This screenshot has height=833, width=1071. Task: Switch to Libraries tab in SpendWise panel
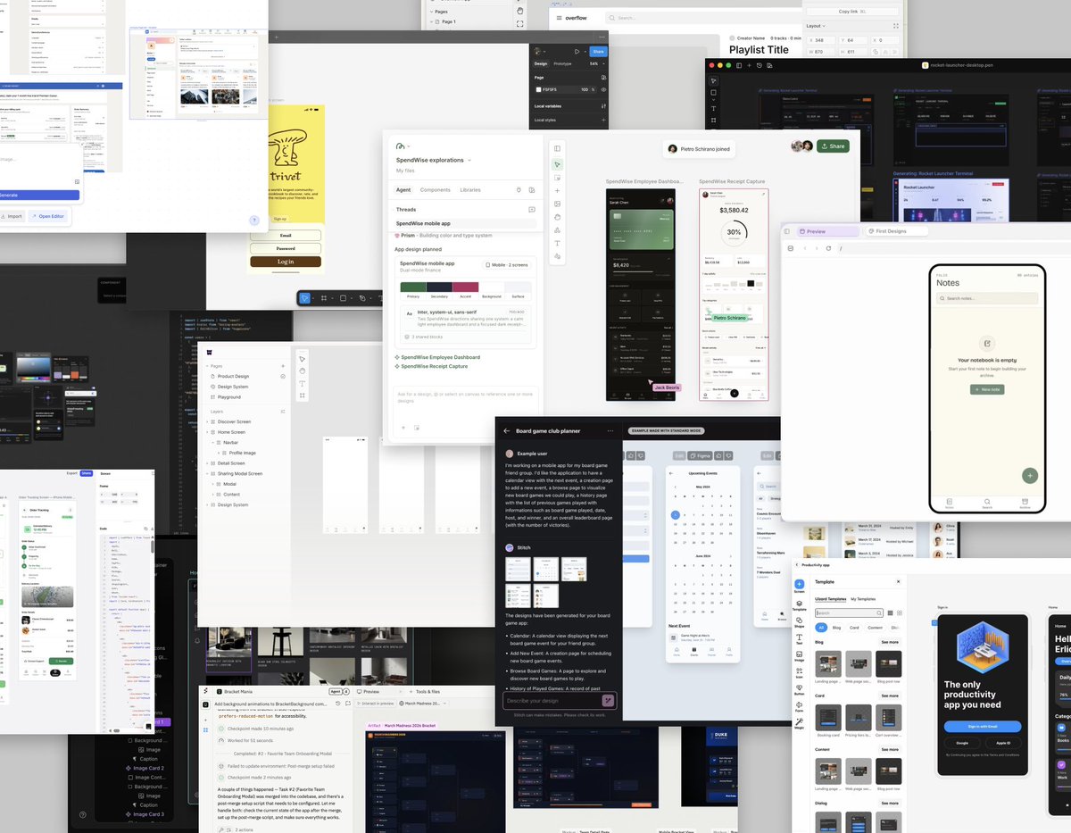tap(470, 190)
